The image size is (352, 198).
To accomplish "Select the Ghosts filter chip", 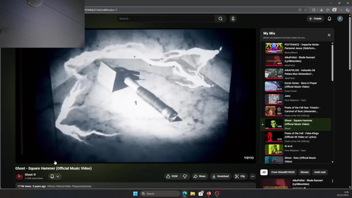I will tap(304, 172).
